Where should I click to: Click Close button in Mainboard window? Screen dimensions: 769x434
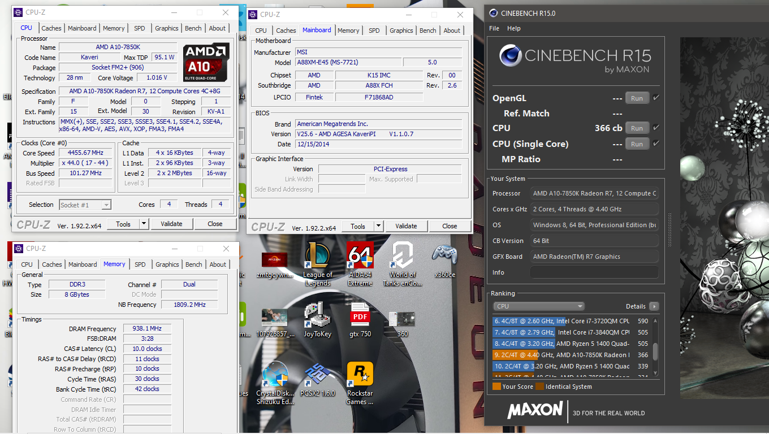click(x=450, y=226)
